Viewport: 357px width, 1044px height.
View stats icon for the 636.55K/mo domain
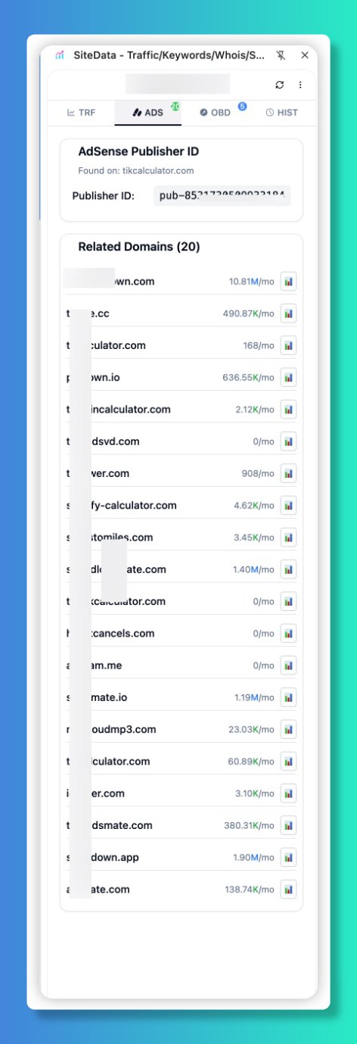click(x=288, y=377)
